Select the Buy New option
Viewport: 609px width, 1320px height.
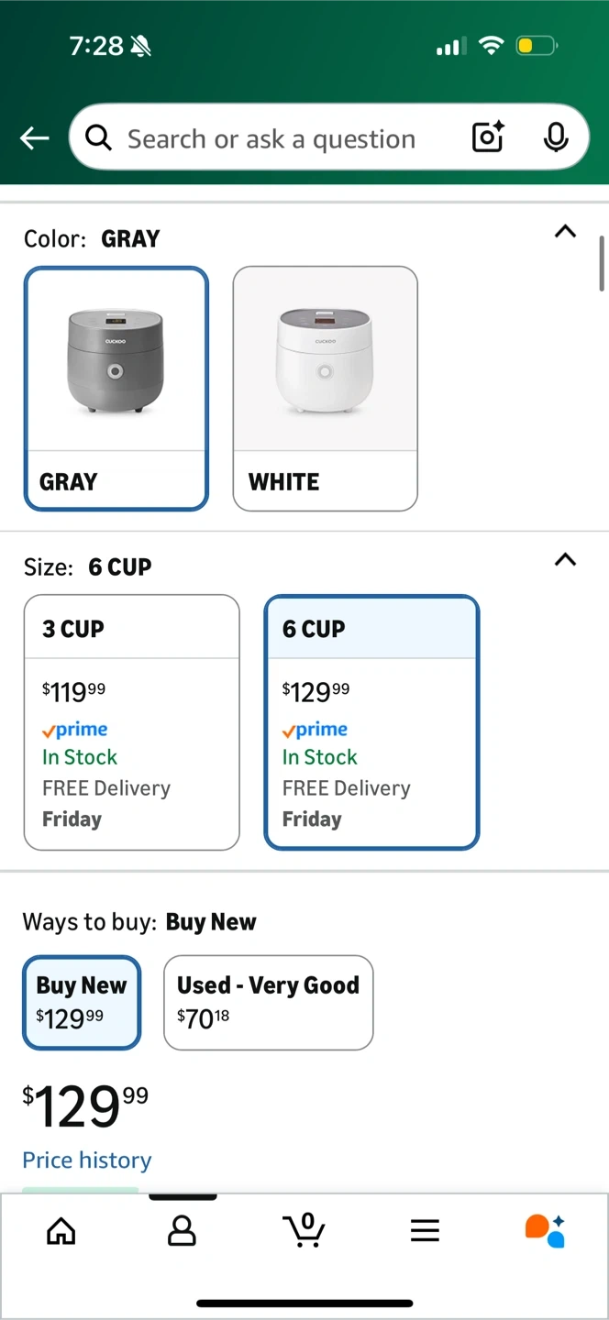82,1002
